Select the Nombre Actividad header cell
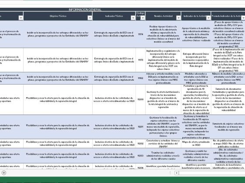Viewport: 245px width, 183px height. pos(163,16)
